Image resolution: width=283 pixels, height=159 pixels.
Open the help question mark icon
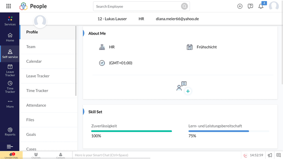pos(250,6)
